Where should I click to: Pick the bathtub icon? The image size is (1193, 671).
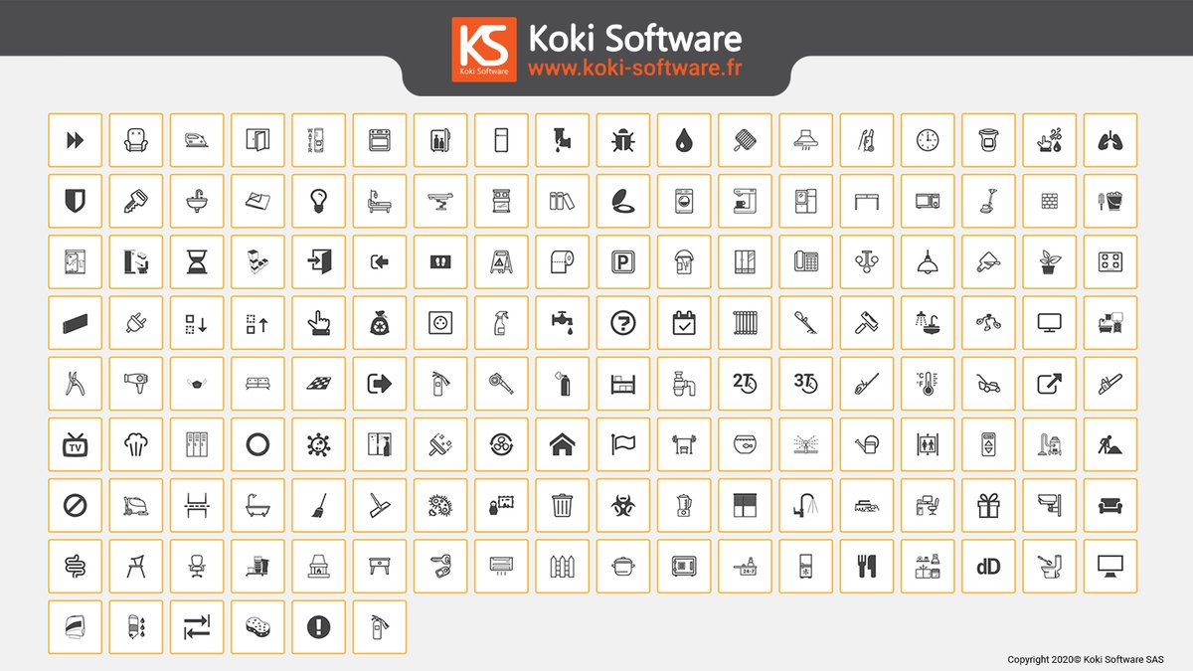(x=257, y=505)
